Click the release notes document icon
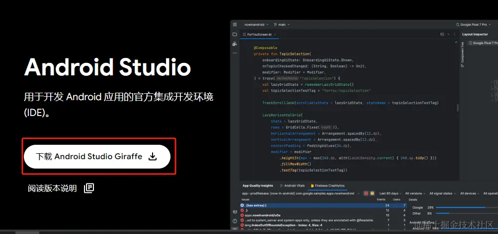 (89, 188)
